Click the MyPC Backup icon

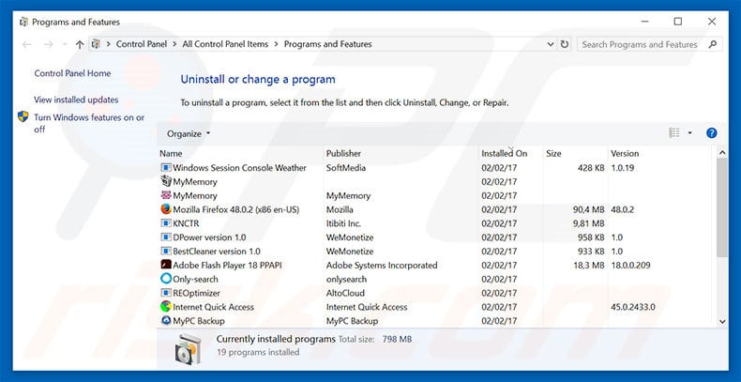tap(166, 321)
